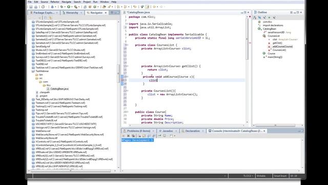Click Display Selected Console monitor icon
Image resolution: width=328 pixels, height=185 pixels.
pos(165,136)
